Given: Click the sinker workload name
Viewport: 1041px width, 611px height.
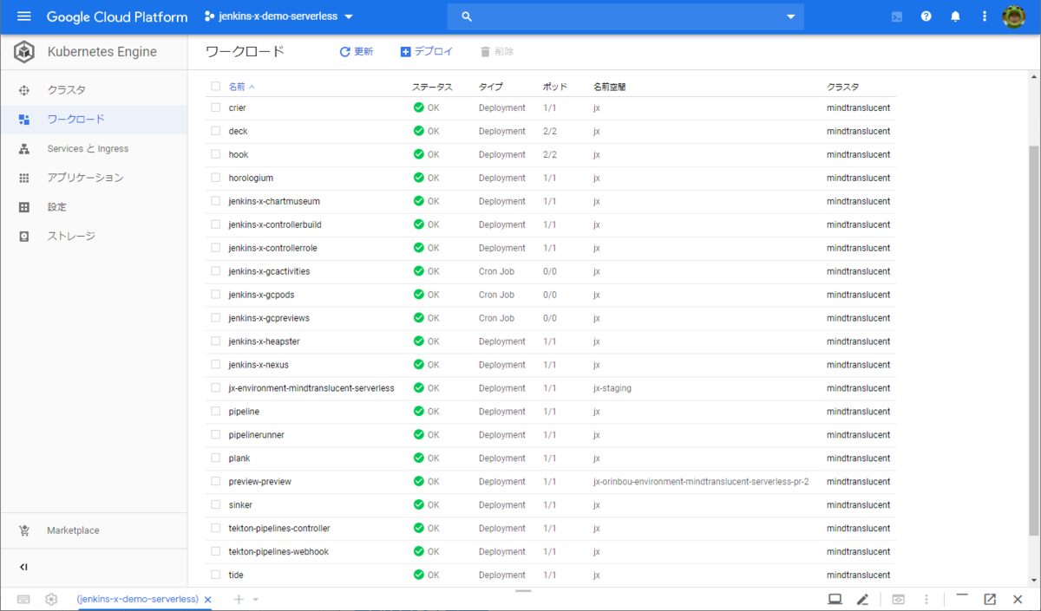Looking at the screenshot, I should pyautogui.click(x=240, y=504).
